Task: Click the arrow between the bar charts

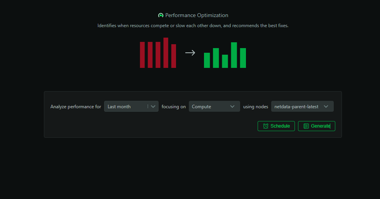Action: point(190,53)
